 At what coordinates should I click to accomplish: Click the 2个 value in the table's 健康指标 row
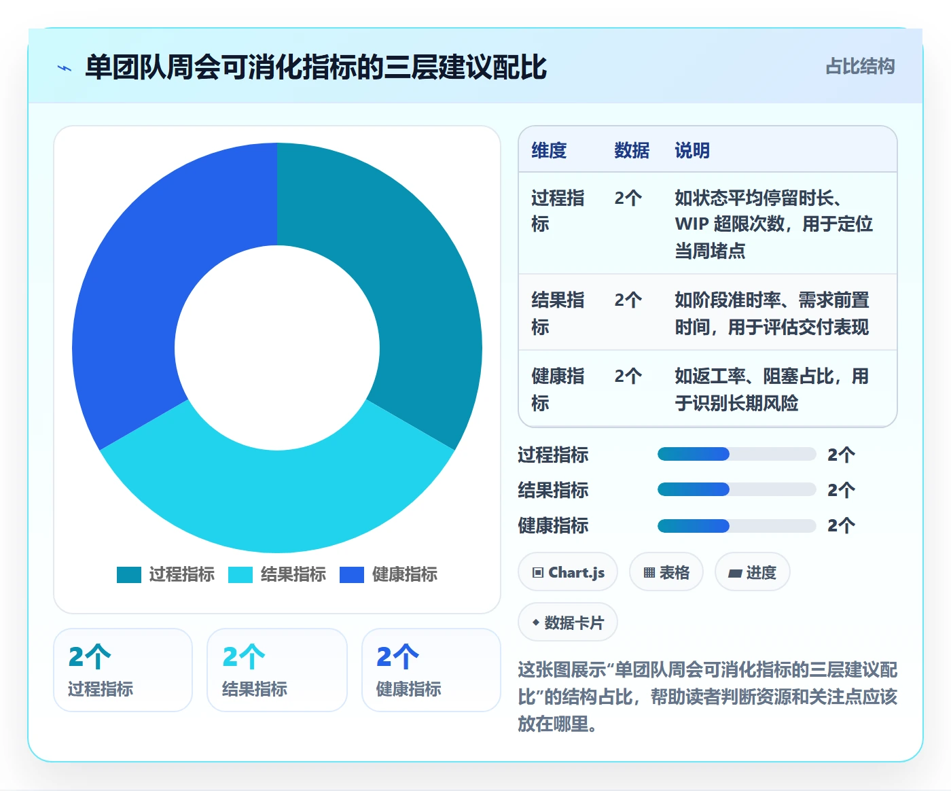click(628, 376)
